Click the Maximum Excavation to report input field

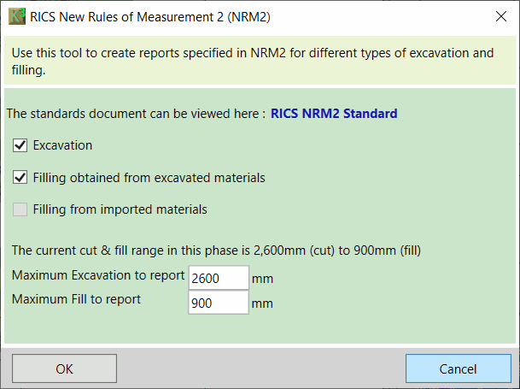[x=219, y=278]
